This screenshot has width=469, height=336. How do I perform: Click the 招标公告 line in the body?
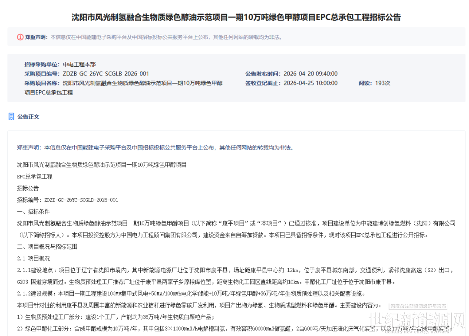pyautogui.click(x=28, y=188)
